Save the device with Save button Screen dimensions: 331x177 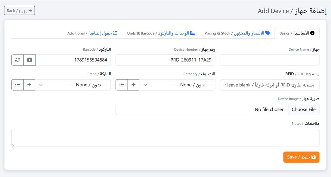coord(301,157)
